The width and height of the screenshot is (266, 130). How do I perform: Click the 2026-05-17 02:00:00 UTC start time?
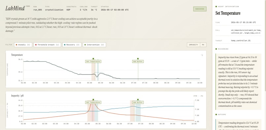click(115, 10)
